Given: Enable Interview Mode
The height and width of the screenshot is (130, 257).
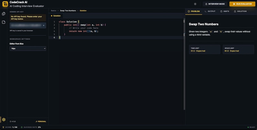Looking at the screenshot, I should coord(215,4).
